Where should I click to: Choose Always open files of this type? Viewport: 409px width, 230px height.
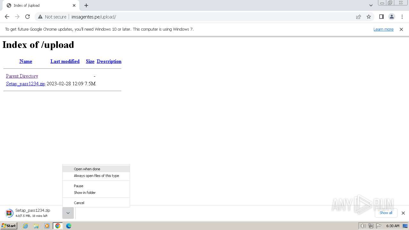coord(96,176)
